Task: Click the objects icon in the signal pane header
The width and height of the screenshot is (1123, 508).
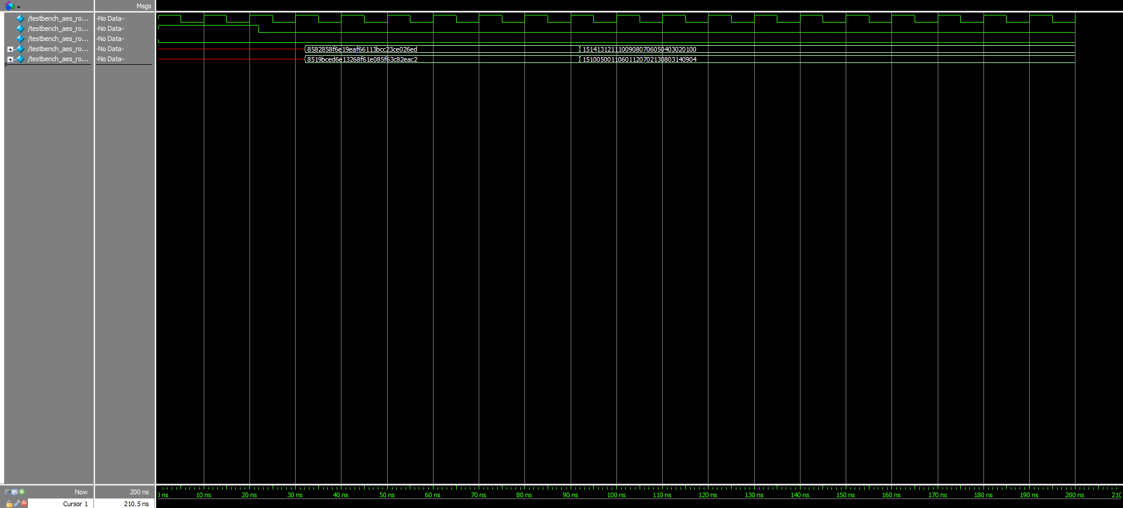Action: [10, 6]
